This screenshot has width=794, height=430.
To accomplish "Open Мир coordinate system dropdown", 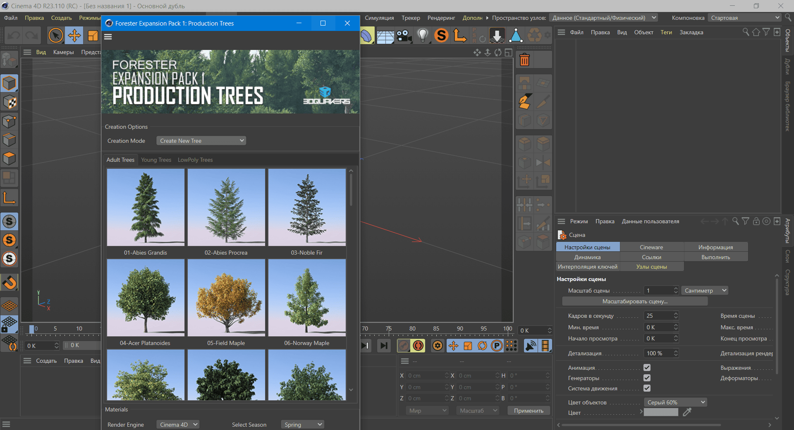I will click(x=427, y=411).
